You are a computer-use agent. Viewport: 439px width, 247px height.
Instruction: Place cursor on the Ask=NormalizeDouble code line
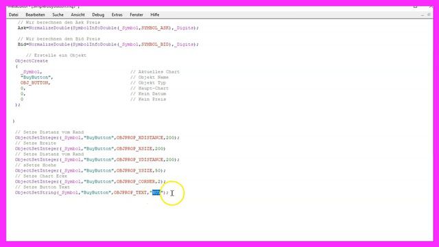(108, 28)
